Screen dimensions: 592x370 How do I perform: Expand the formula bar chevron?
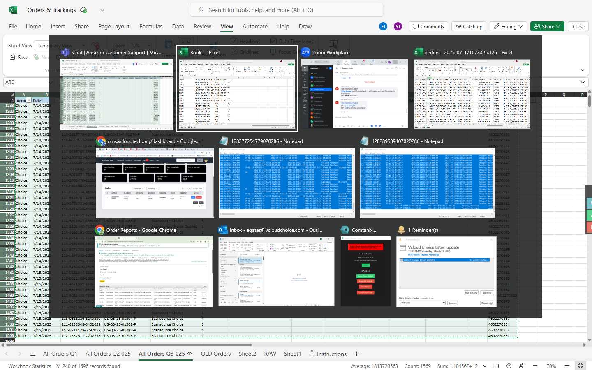click(x=583, y=82)
